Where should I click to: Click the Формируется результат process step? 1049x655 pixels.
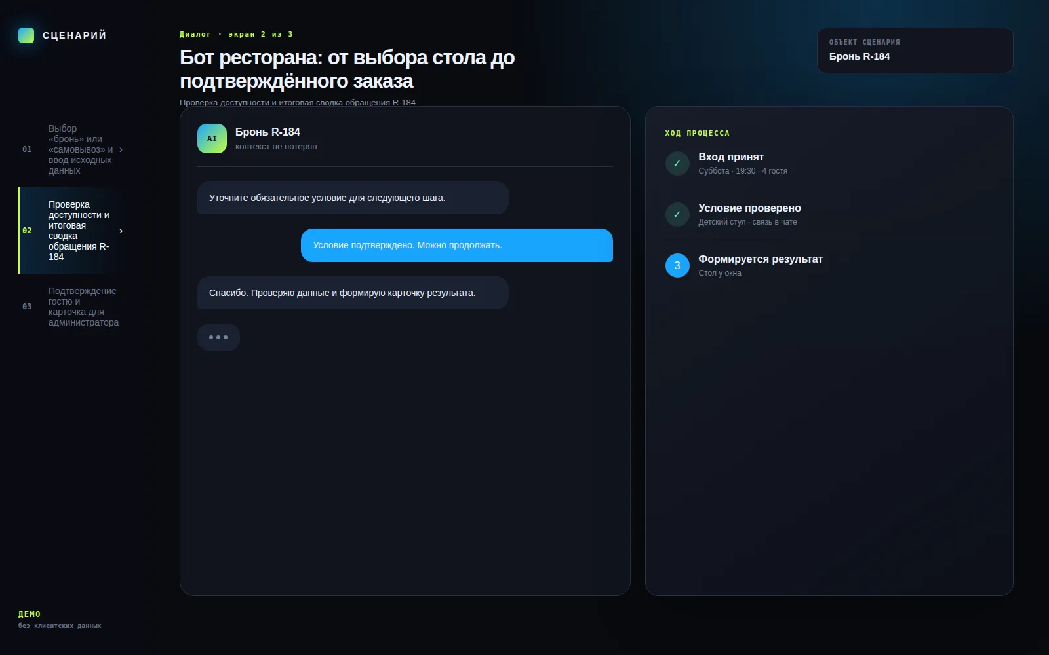(x=829, y=266)
